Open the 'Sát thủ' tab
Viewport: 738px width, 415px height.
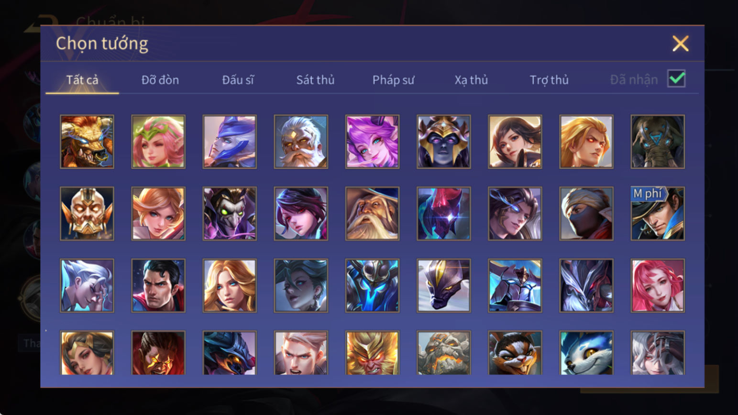click(x=315, y=80)
